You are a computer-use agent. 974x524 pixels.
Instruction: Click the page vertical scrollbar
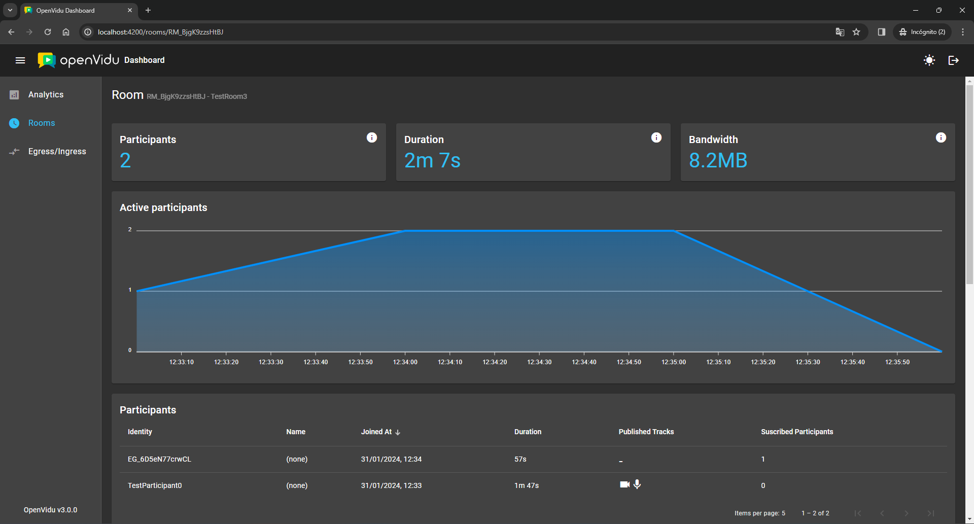(x=969, y=183)
